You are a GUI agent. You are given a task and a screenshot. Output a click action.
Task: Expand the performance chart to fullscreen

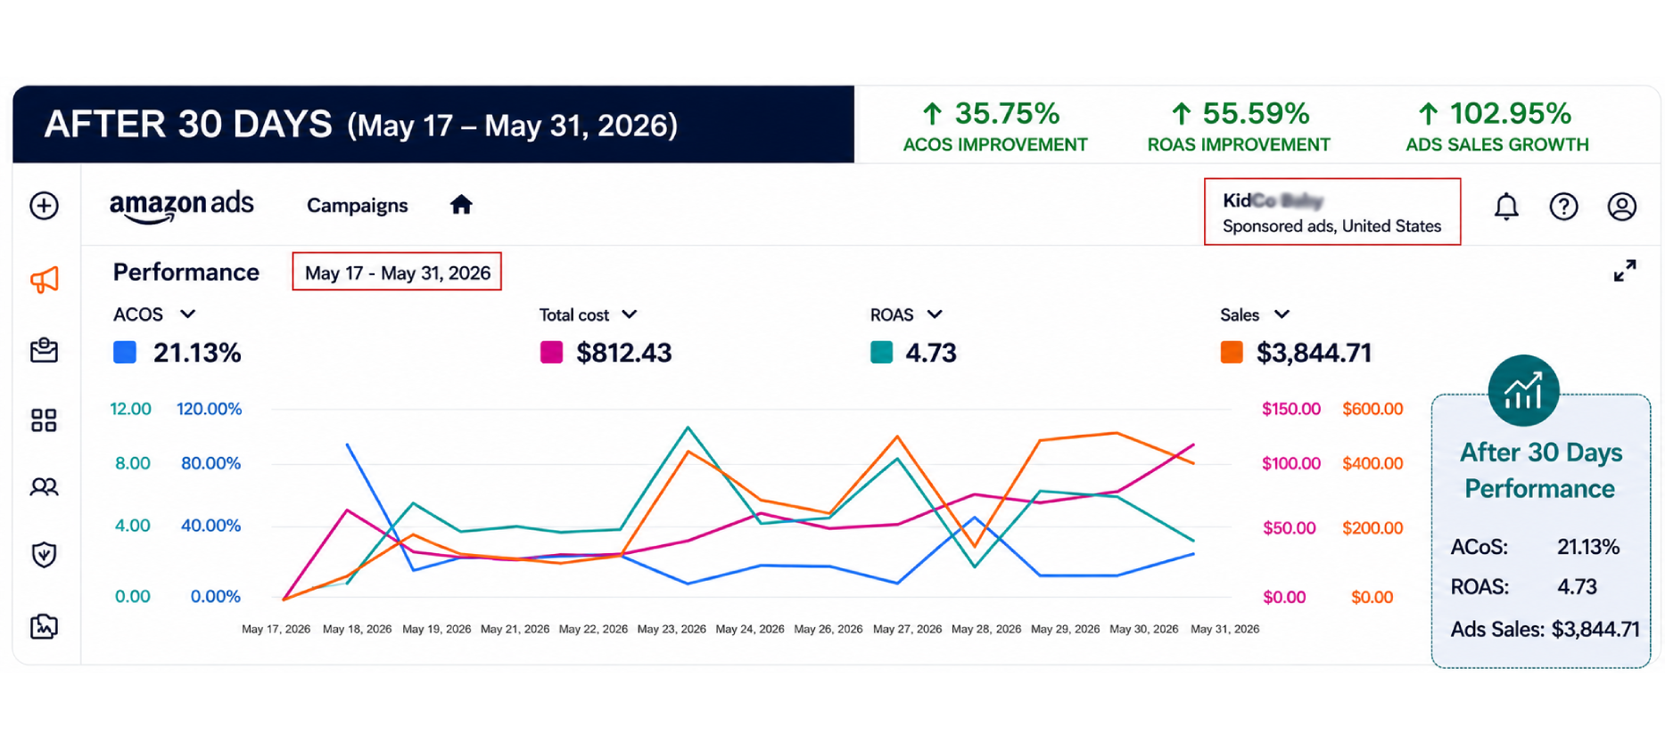pyautogui.click(x=1625, y=271)
